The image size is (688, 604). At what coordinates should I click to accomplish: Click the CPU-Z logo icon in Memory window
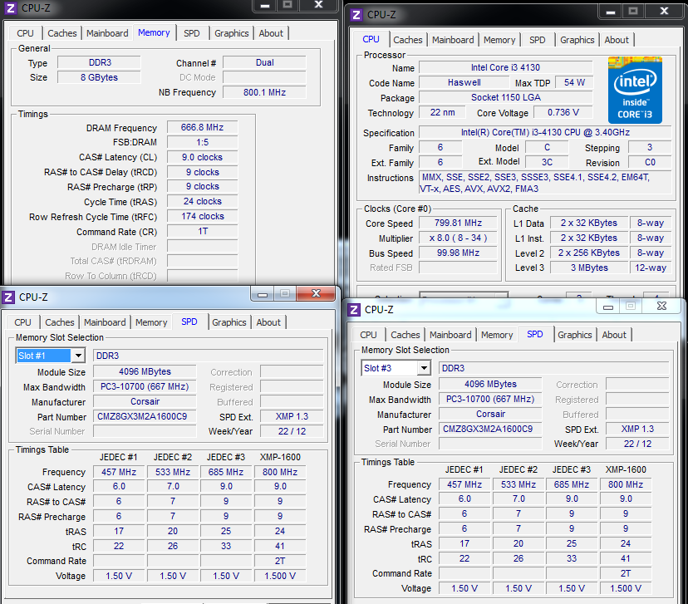click(x=11, y=8)
